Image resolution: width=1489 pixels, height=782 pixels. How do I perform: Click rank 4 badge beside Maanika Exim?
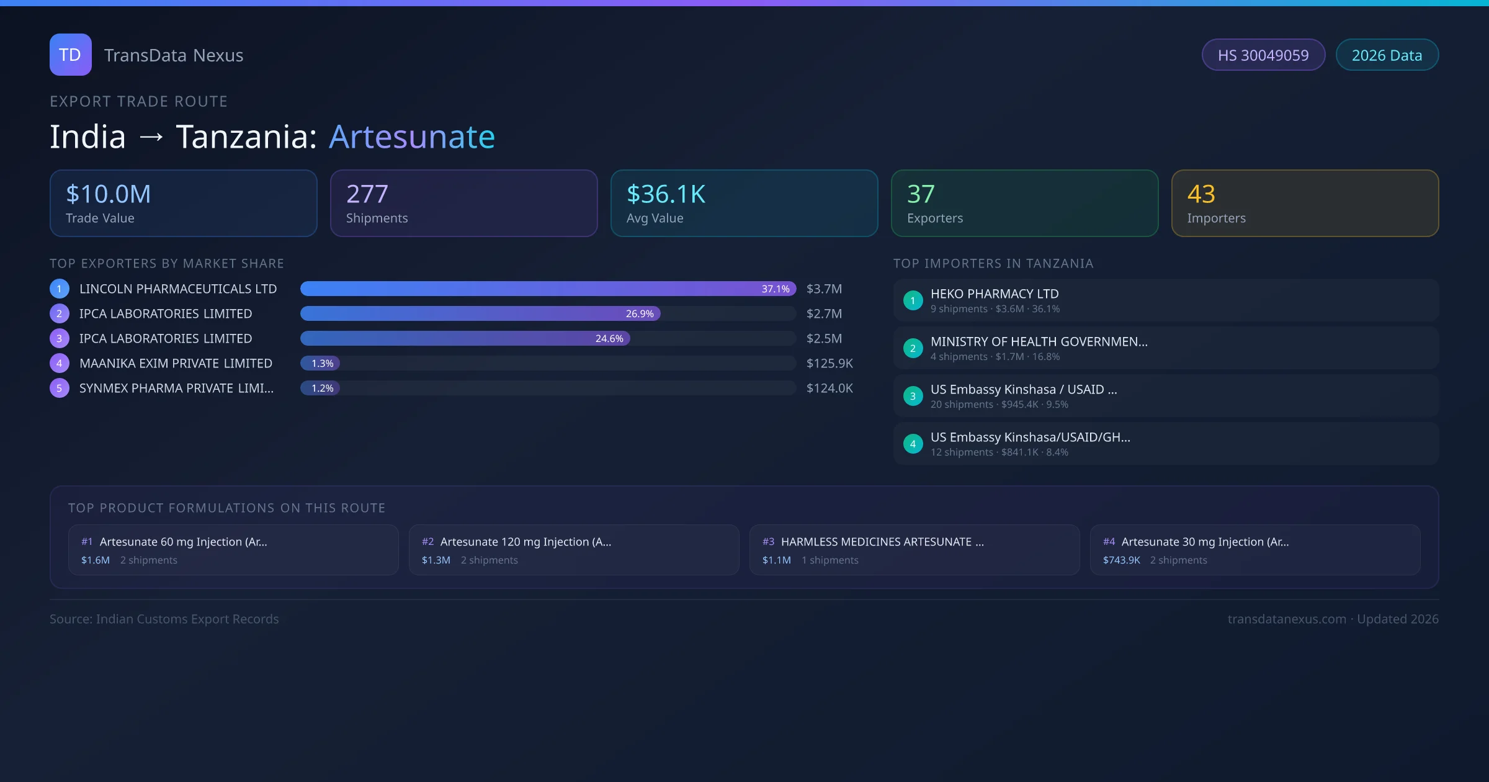click(x=60, y=363)
